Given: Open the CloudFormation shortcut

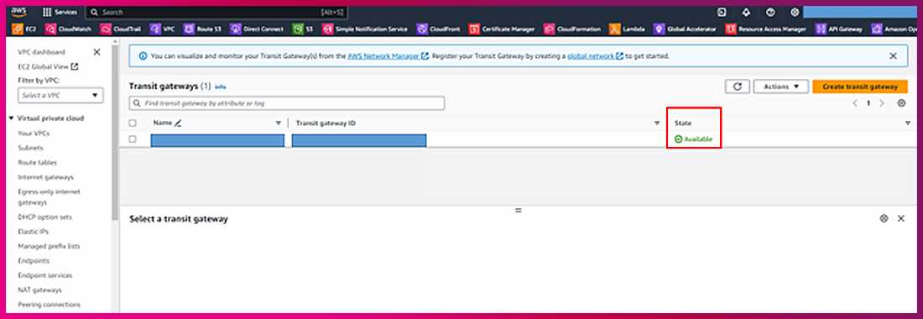Looking at the screenshot, I should pyautogui.click(x=573, y=29).
